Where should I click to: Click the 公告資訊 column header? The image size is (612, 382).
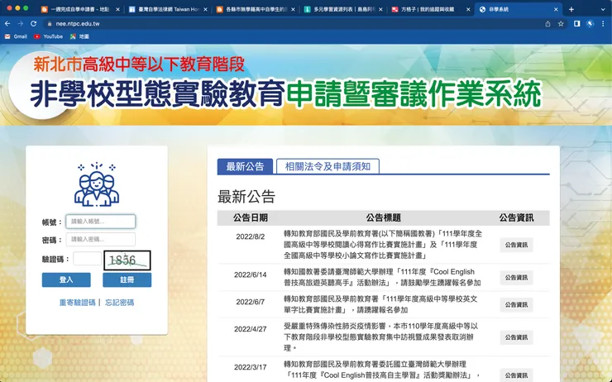pyautogui.click(x=516, y=217)
